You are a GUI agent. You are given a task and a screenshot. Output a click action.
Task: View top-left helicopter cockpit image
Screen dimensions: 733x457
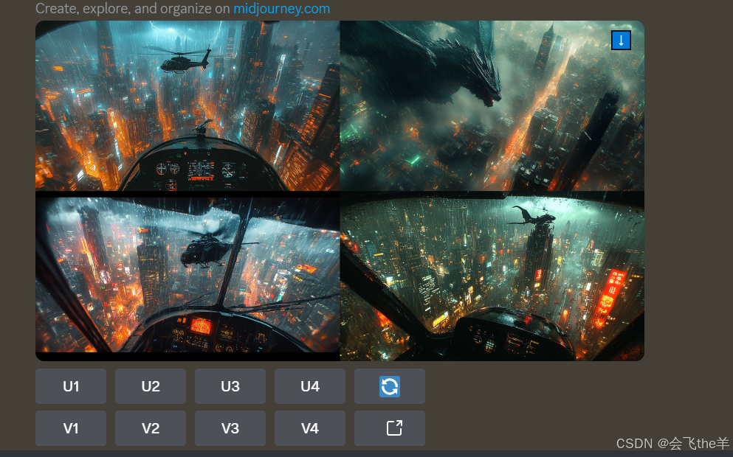pos(187,105)
